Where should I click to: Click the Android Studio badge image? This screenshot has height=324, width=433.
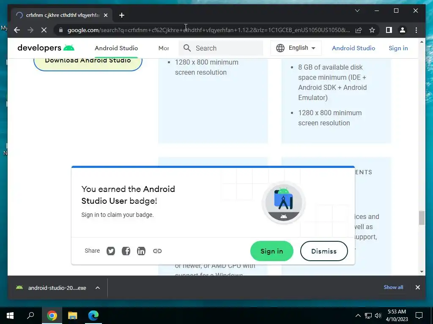pyautogui.click(x=284, y=202)
